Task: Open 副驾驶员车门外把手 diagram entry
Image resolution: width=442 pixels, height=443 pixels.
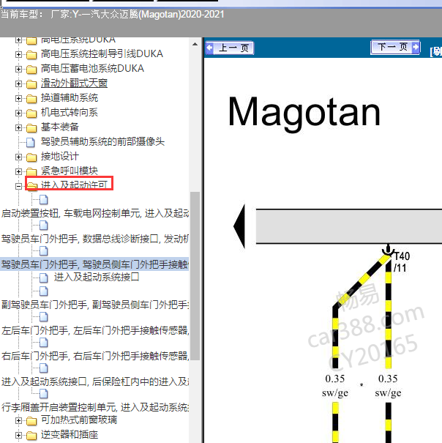Action: [x=95, y=305]
